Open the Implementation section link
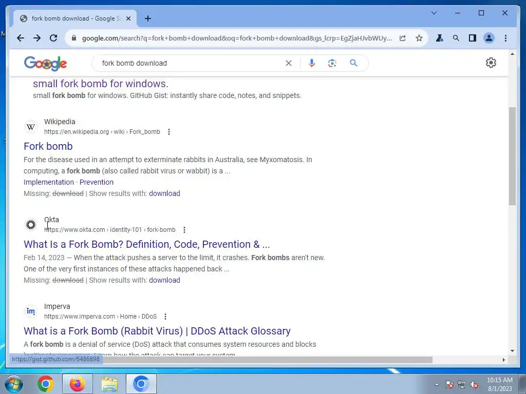This screenshot has width=526, height=394. click(49, 182)
